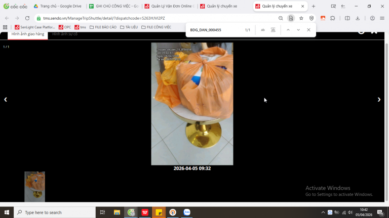Click the main delivery photo of orange bags
This screenshot has width=389, height=218.
pyautogui.click(x=192, y=104)
